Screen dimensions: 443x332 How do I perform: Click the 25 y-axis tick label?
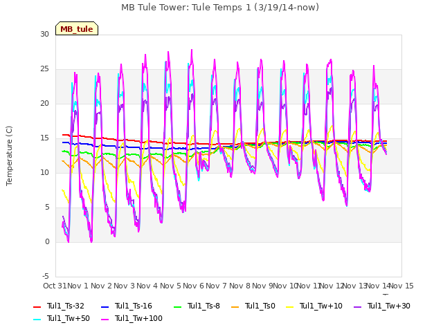tap(44, 69)
